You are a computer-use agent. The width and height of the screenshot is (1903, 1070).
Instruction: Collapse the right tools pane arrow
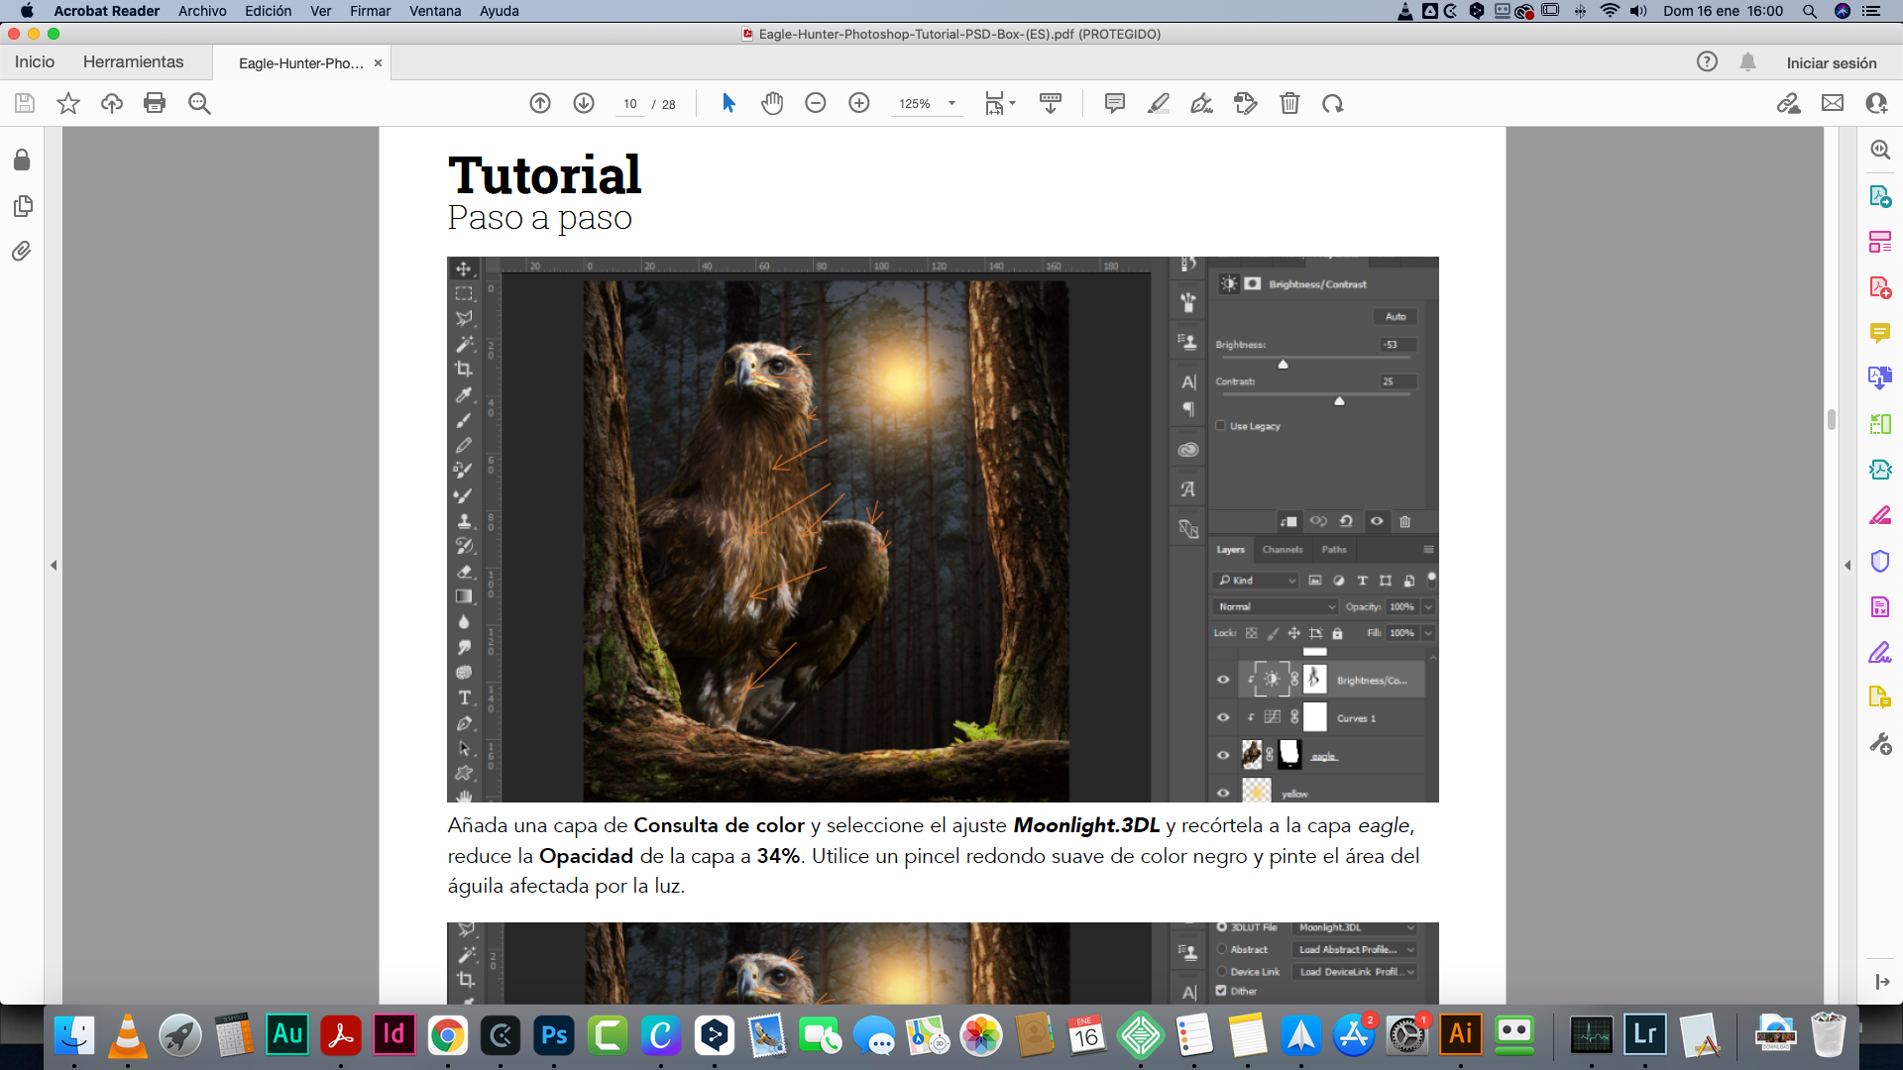[x=1847, y=565]
